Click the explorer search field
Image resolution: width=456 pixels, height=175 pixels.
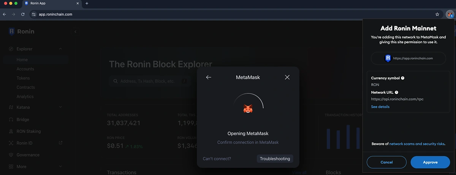point(150,81)
